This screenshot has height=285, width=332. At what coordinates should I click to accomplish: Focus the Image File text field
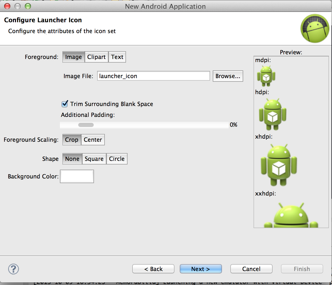154,76
